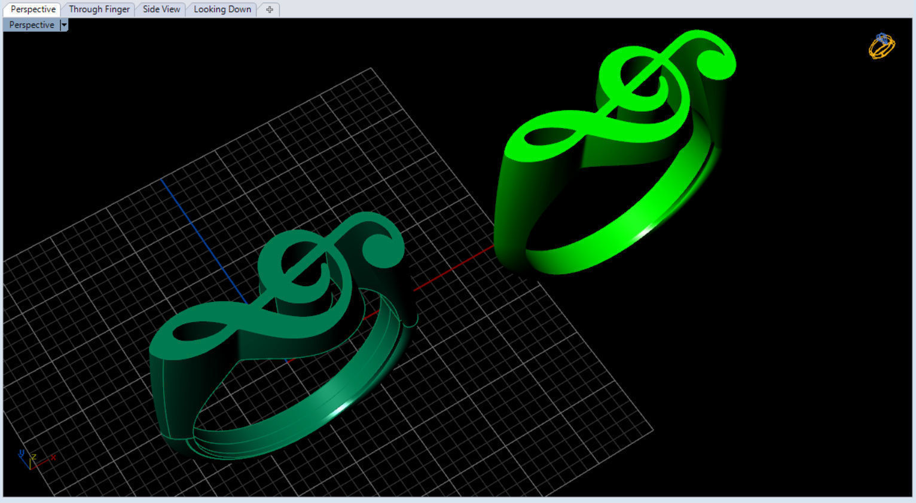Open the Perspective viewport dropdown arrow
The image size is (916, 503).
coord(64,25)
